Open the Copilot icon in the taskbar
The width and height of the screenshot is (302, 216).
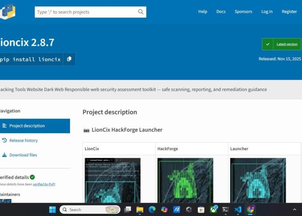click(164, 210)
